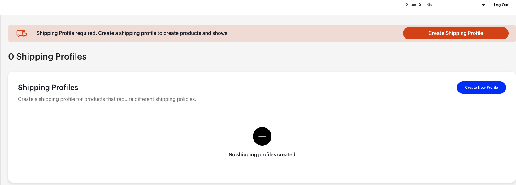Click the zero in the 0 Shipping Profiles heading

[11, 57]
